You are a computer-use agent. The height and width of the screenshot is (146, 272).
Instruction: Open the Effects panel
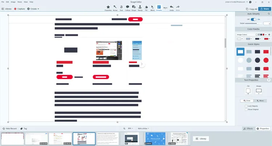248,129
